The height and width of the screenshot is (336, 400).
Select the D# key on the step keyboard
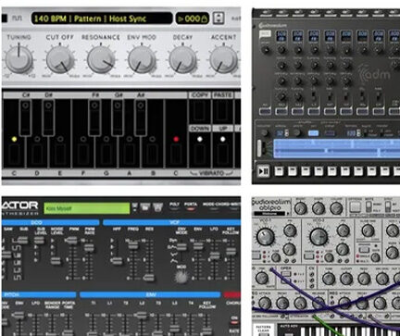(x=48, y=118)
